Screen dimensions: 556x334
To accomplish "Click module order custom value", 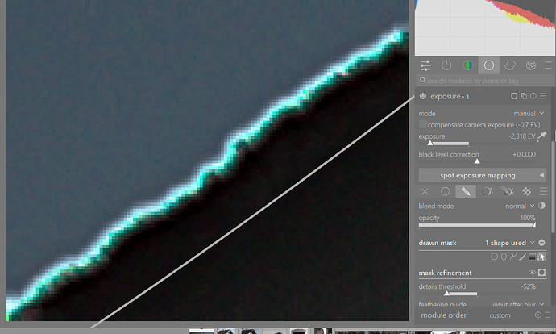I will click(x=500, y=315).
